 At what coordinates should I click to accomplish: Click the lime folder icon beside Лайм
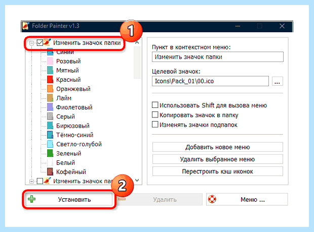pyautogui.click(x=50, y=98)
